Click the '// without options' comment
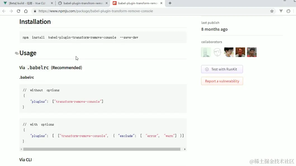 coord(41,90)
